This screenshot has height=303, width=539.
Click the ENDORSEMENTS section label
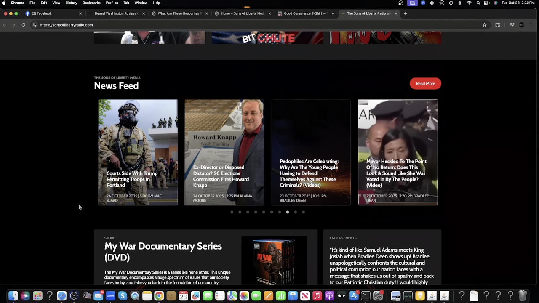coord(343,238)
